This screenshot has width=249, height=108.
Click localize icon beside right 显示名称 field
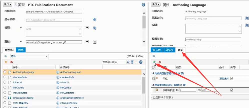point(247,18)
